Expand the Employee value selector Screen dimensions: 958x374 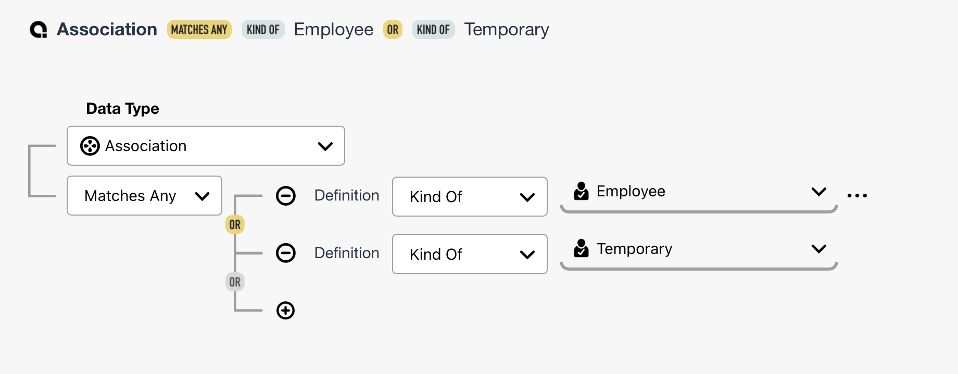818,192
